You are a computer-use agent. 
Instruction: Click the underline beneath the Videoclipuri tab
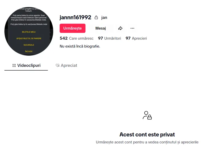click(26, 70)
